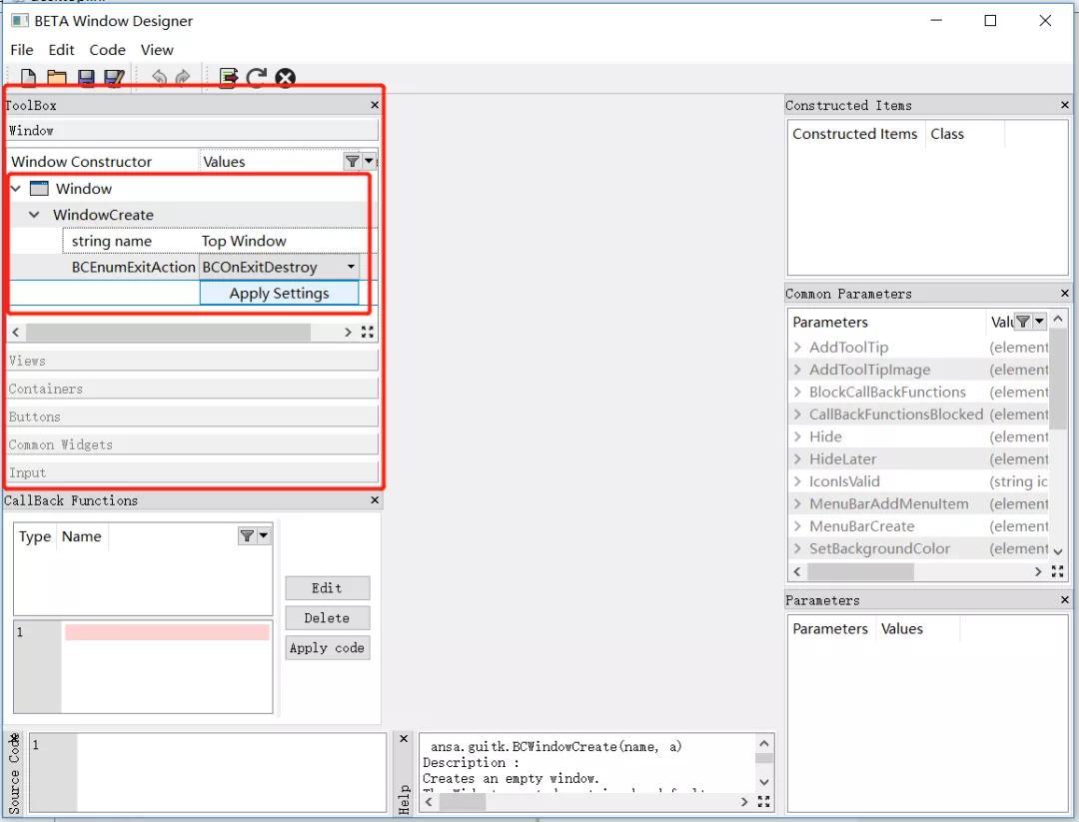
Task: Open the Common Widgets toolbox section
Action: [x=193, y=444]
